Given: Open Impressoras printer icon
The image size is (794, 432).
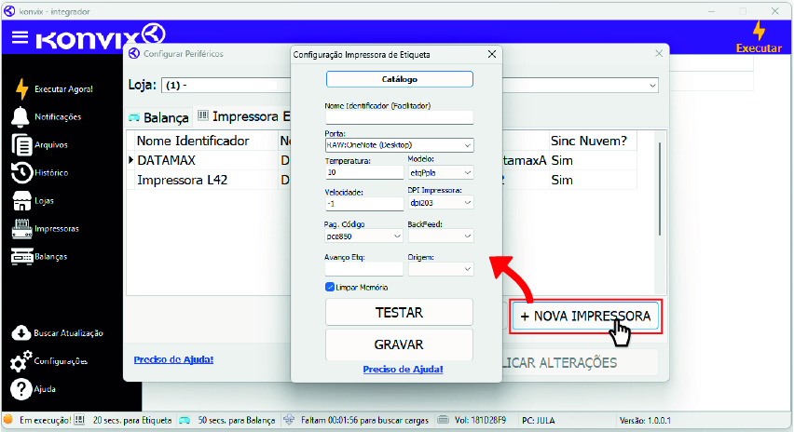Looking at the screenshot, I should (21, 229).
